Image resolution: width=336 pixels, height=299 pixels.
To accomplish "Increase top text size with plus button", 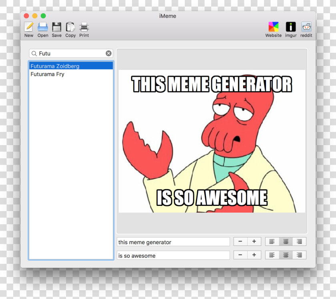I will click(254, 241).
